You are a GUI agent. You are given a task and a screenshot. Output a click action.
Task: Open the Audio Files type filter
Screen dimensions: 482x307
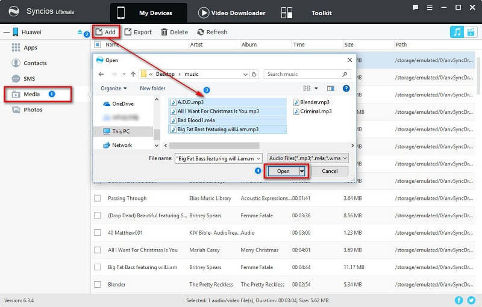308,158
